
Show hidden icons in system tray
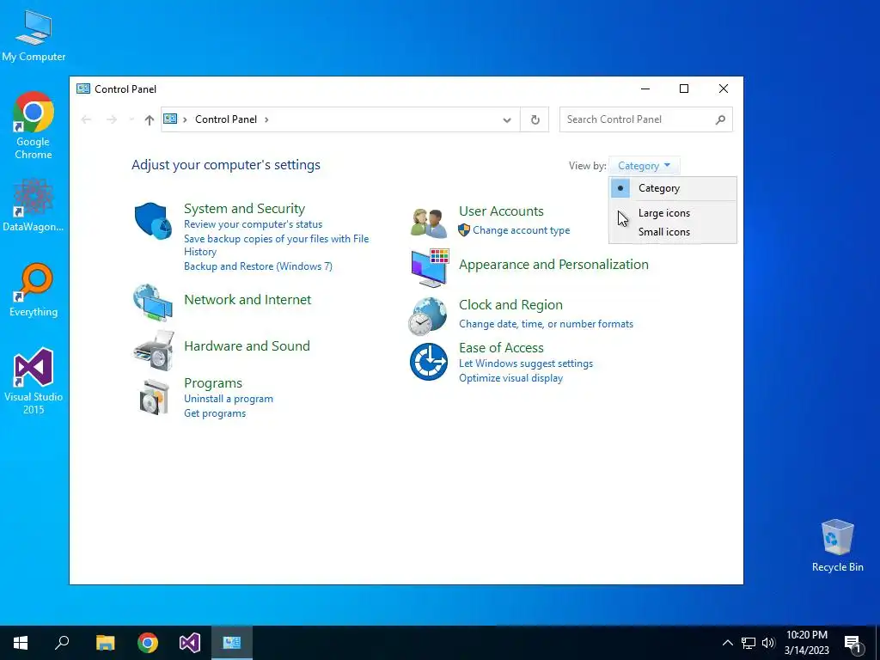pyautogui.click(x=727, y=643)
